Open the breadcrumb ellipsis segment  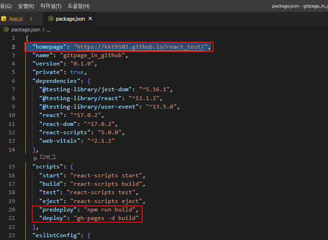tap(48, 30)
